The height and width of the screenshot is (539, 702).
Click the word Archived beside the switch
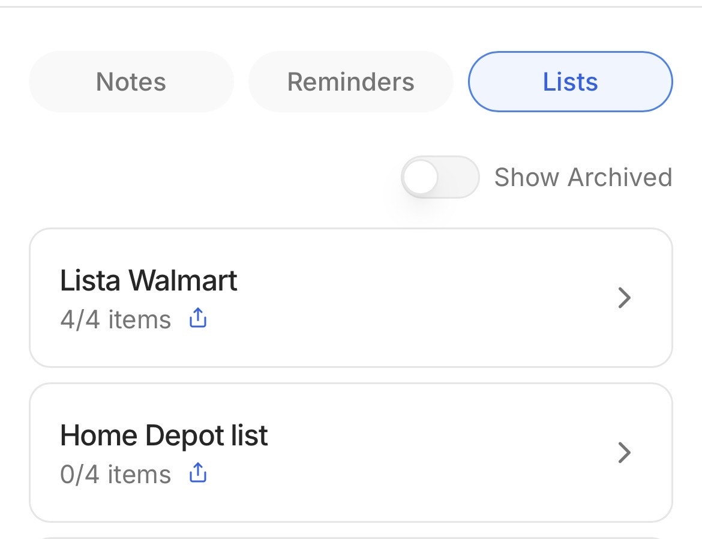coord(620,177)
